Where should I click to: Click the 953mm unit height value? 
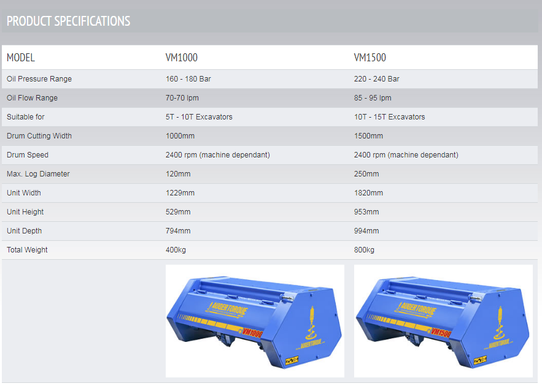point(366,212)
